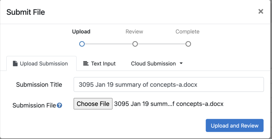Click the text lines icon beside Text Input
This screenshot has height=139, width=272.
86,64
